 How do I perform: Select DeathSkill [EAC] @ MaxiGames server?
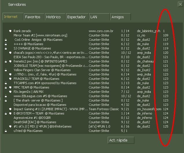(x=93, y=122)
